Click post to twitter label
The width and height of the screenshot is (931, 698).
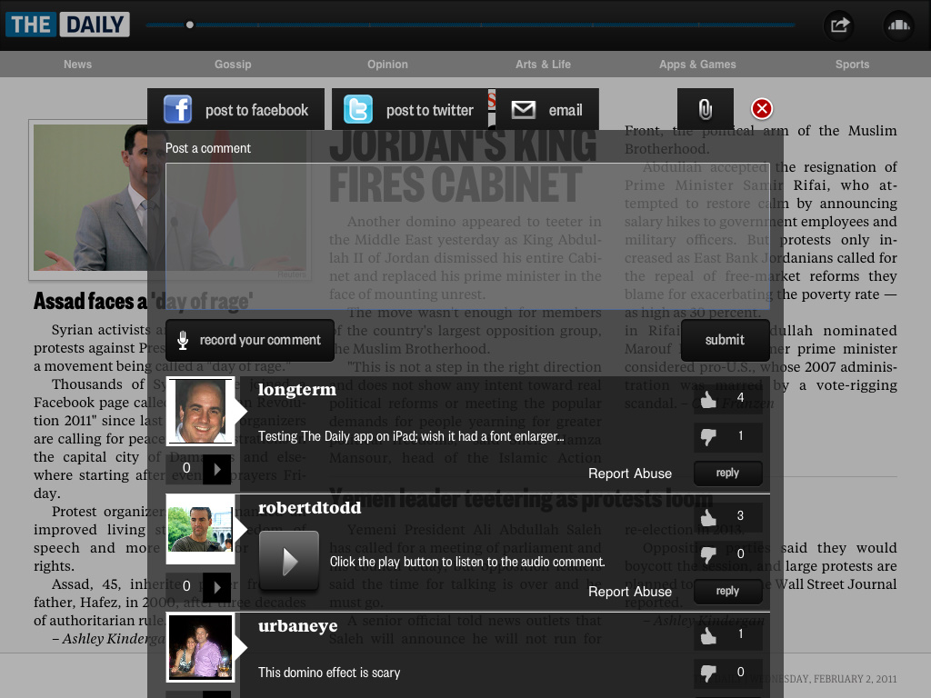pyautogui.click(x=430, y=110)
